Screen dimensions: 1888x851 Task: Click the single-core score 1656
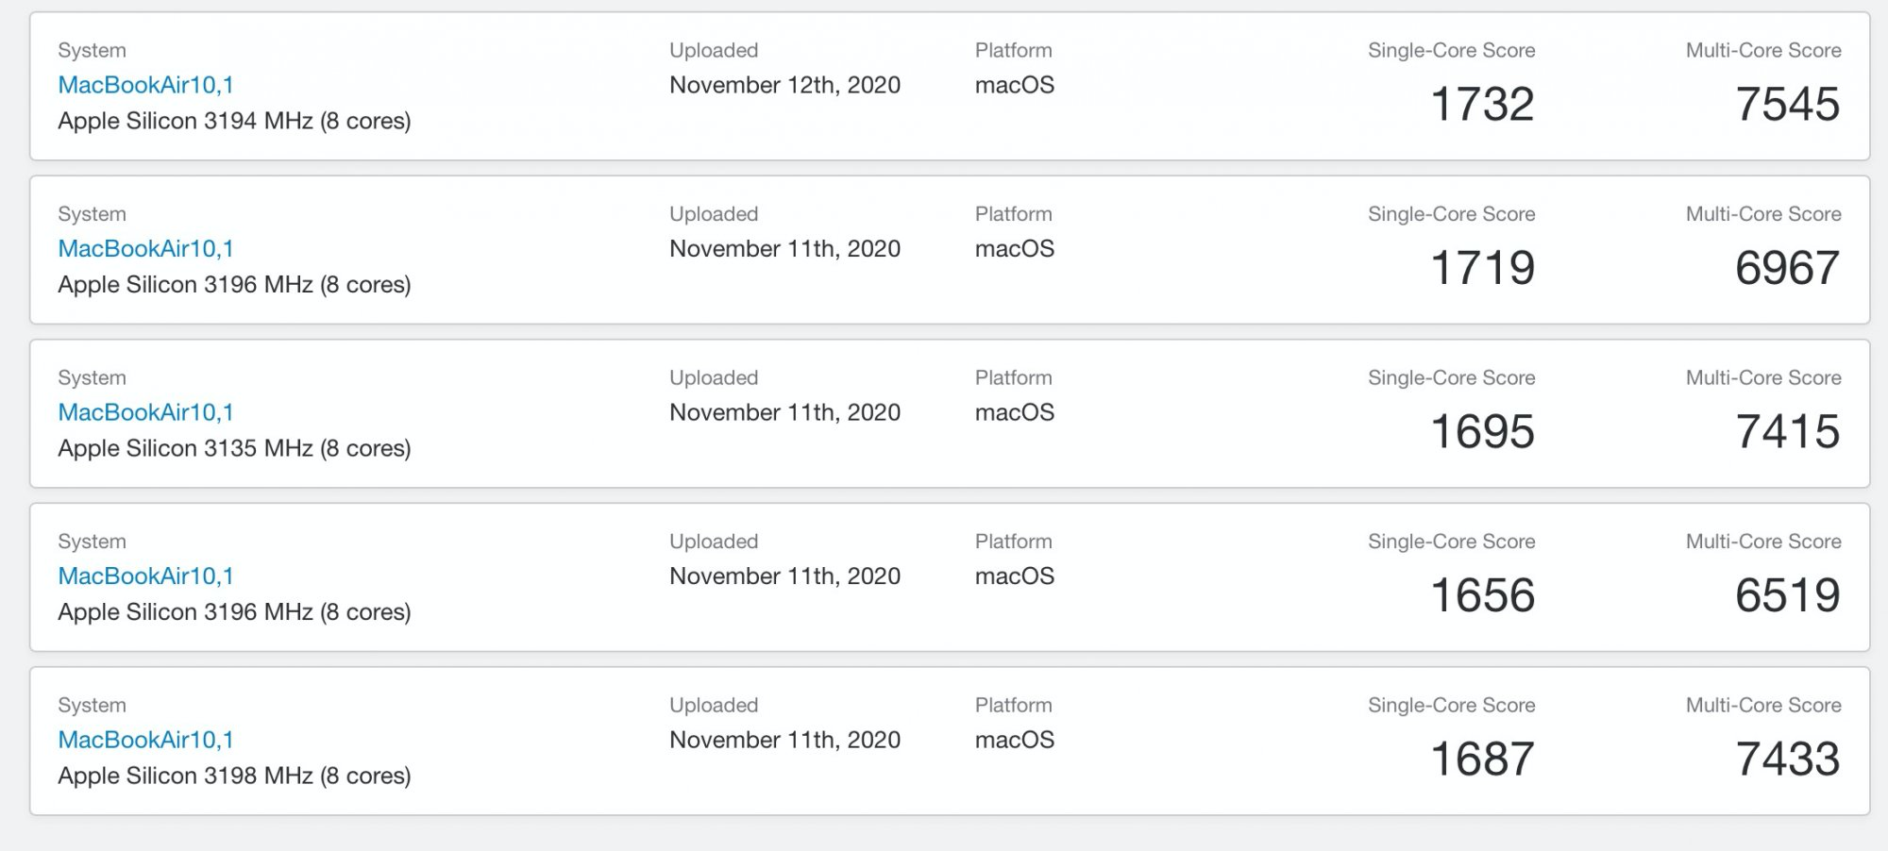tap(1483, 595)
